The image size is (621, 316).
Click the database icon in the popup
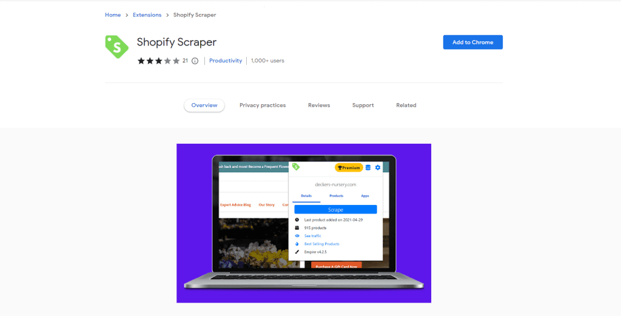tap(368, 167)
